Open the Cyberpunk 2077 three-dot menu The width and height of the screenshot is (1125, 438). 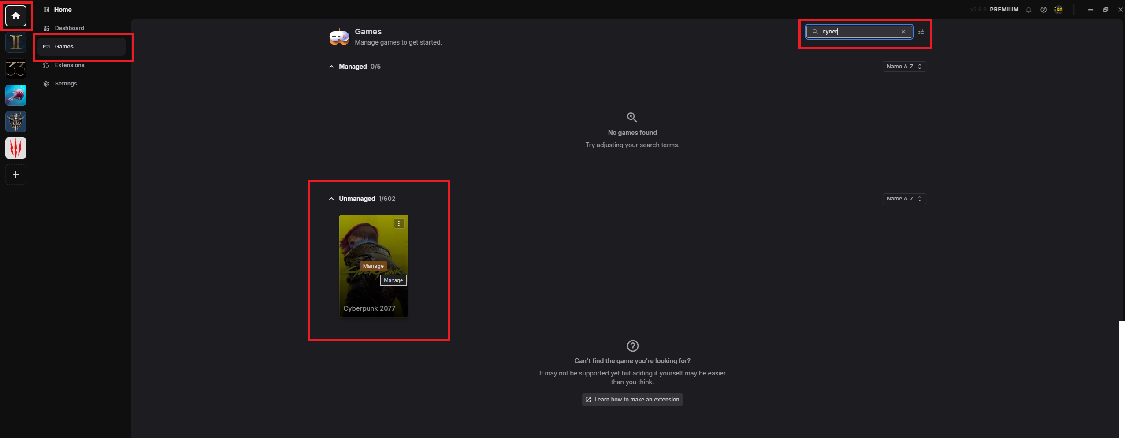click(x=399, y=223)
